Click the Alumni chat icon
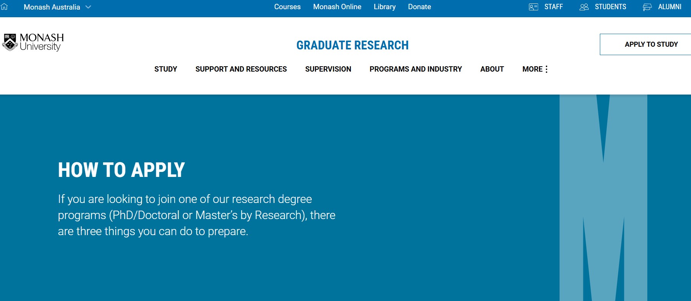The width and height of the screenshot is (691, 301). (647, 7)
